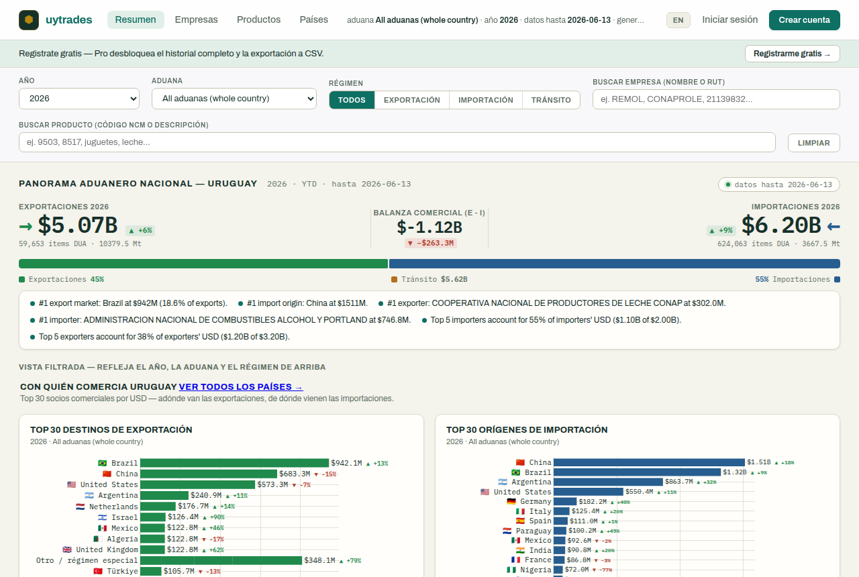Click the Crear cuenta button
This screenshot has width=859, height=577.
[x=805, y=20]
